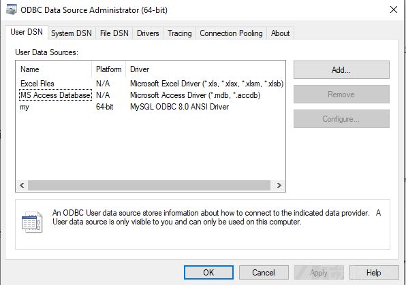Switch to the Drivers tab
Screen dimensions: 406x285
click(x=148, y=33)
